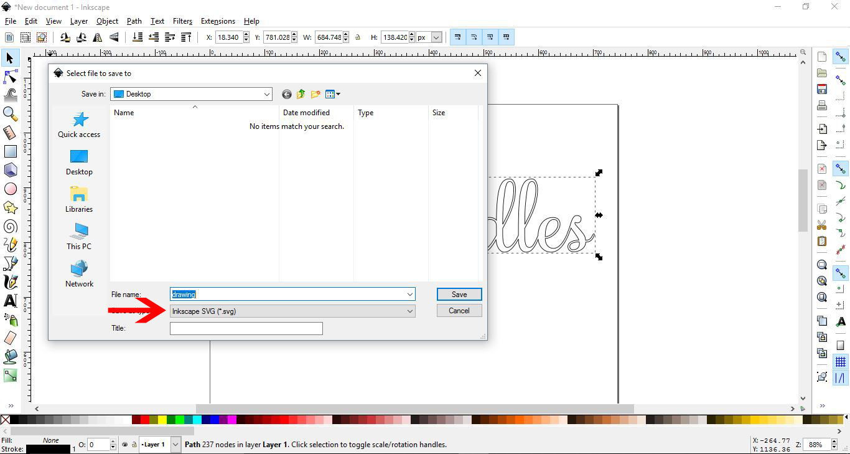Click the Print document icon

[822, 105]
